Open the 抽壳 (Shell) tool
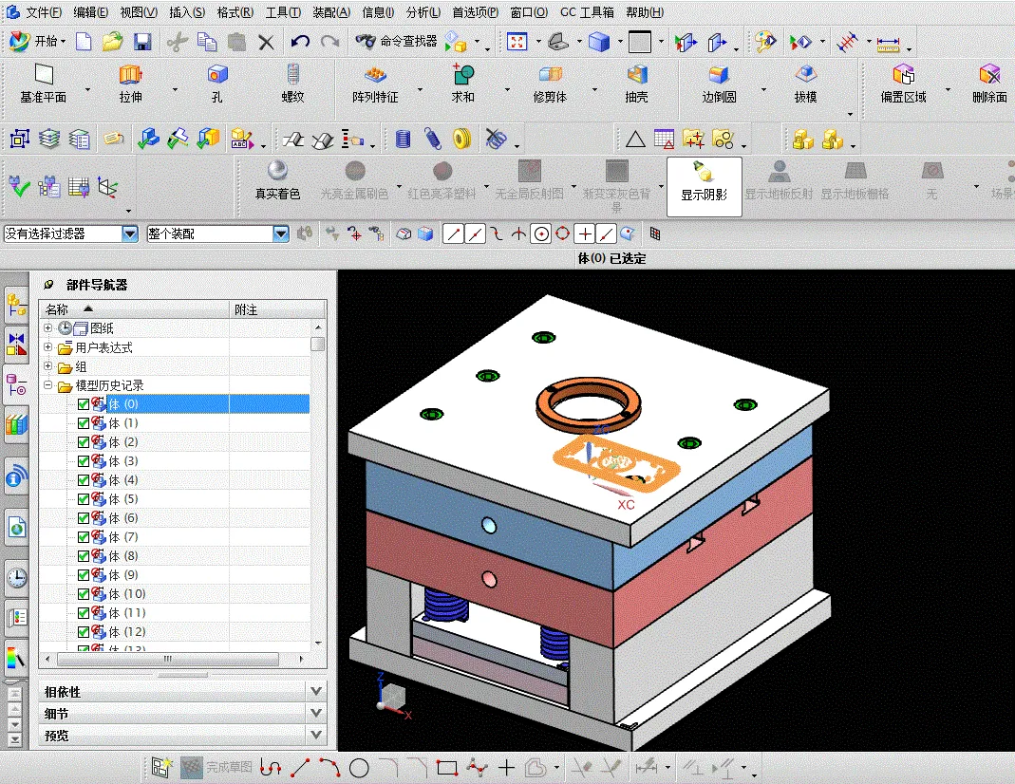 click(x=636, y=75)
